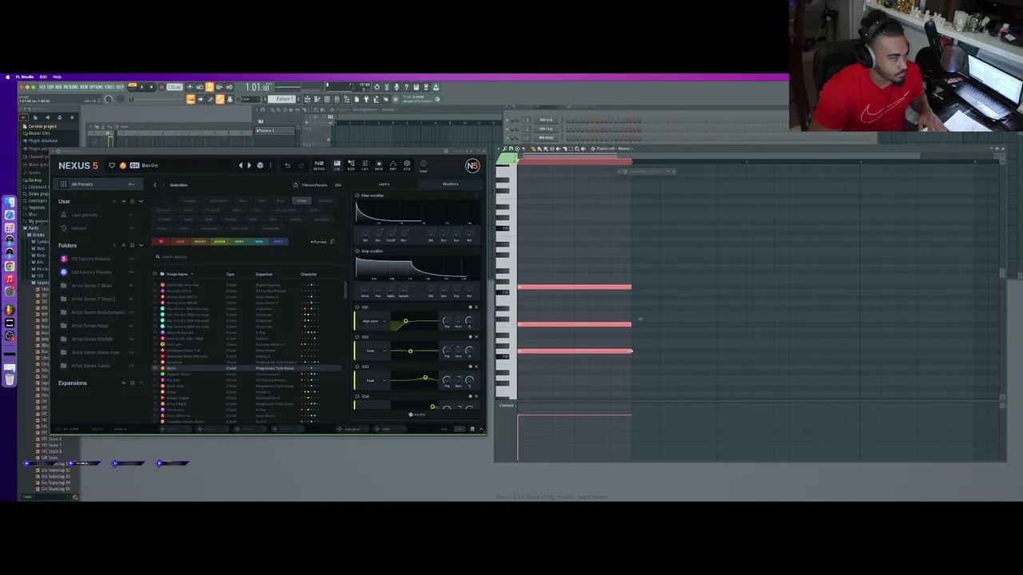Click the Cutoff knob in Filter modifier
1023x575 pixels.
[391, 233]
